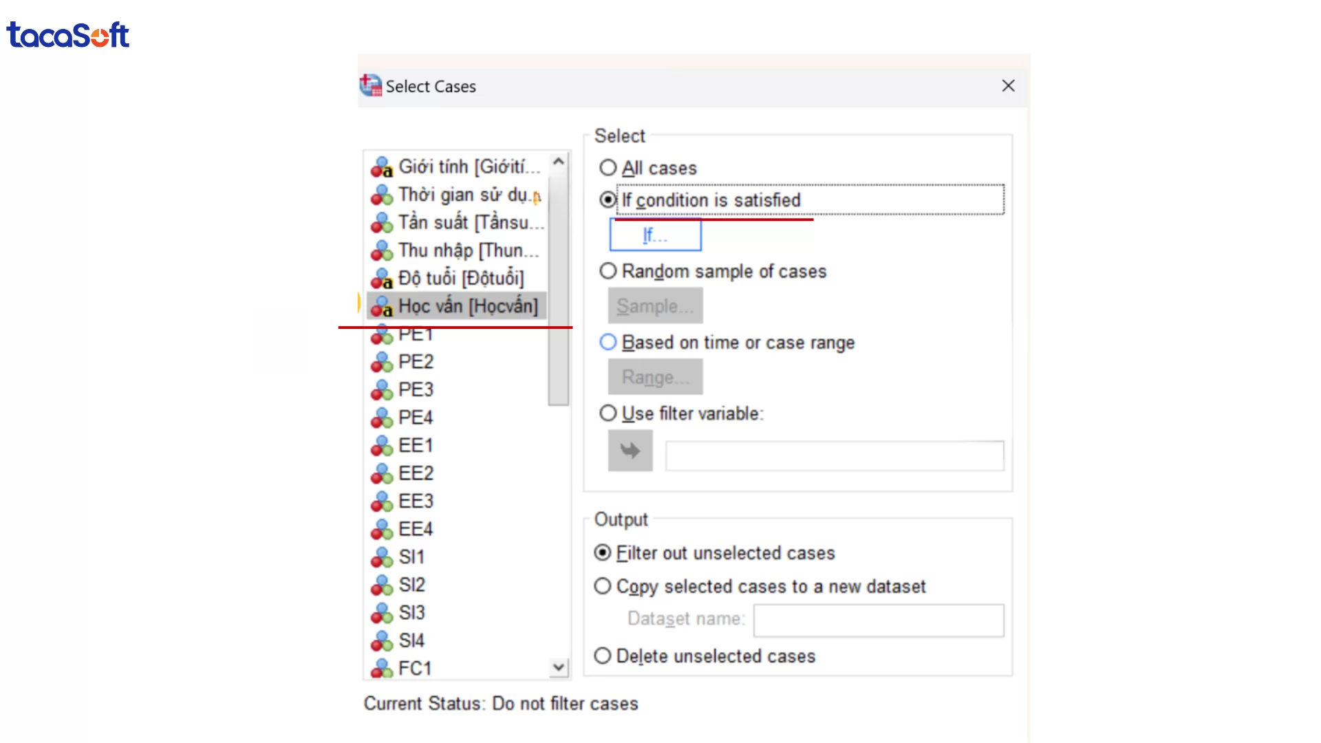Select Copy selected cases to a new dataset
Viewport: 1321px width, 743px height.
point(602,586)
